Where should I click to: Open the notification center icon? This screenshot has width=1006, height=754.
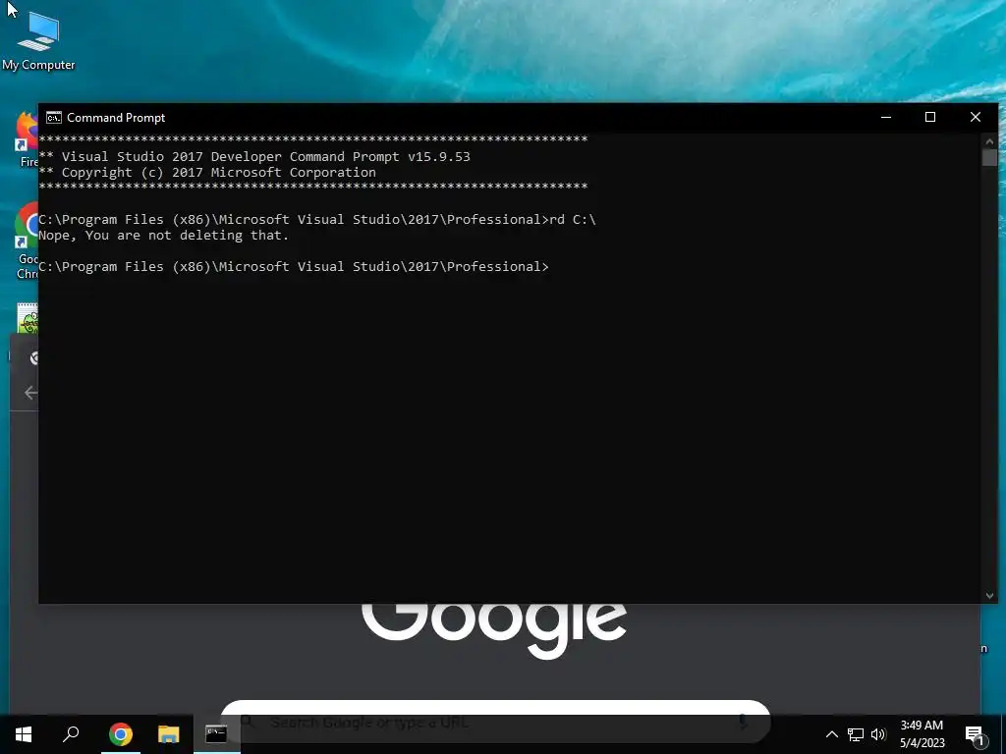(975, 734)
